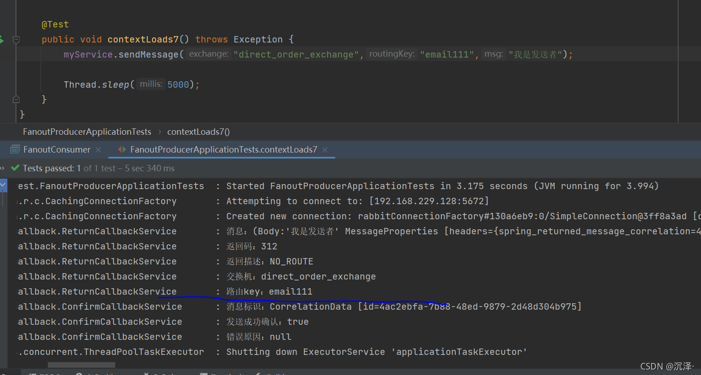The width and height of the screenshot is (701, 375).
Task: Click fold end marker beside closing brace
Action: (x=16, y=99)
